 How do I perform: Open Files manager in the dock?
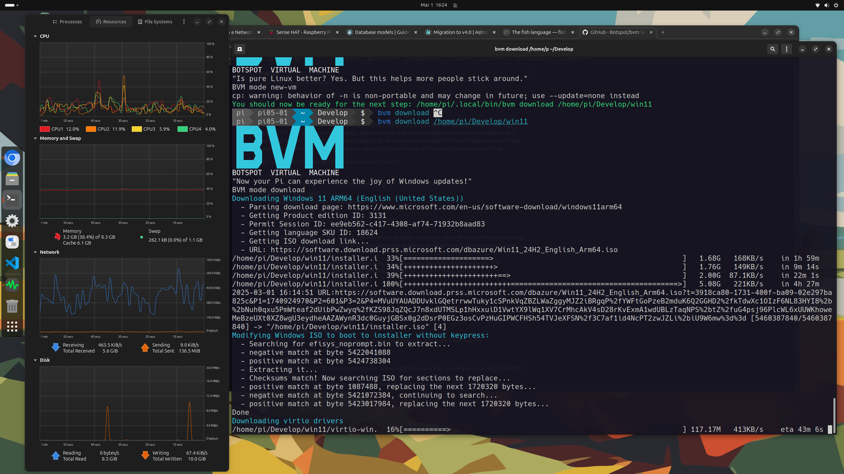click(12, 179)
